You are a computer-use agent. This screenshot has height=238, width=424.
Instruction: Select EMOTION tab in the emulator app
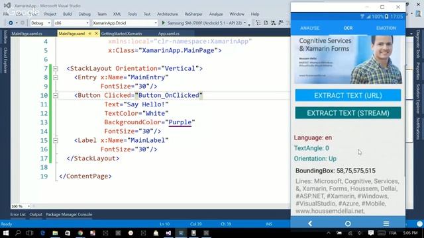[x=386, y=28]
